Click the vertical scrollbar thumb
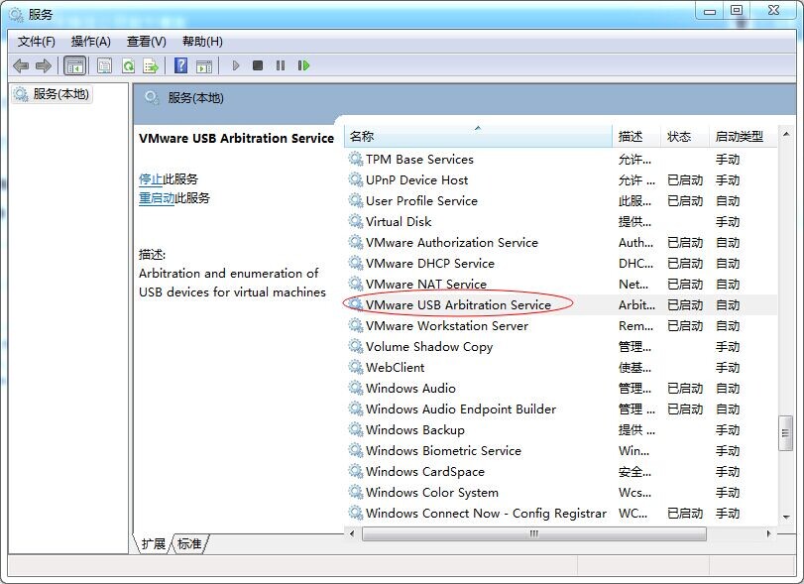 [785, 433]
